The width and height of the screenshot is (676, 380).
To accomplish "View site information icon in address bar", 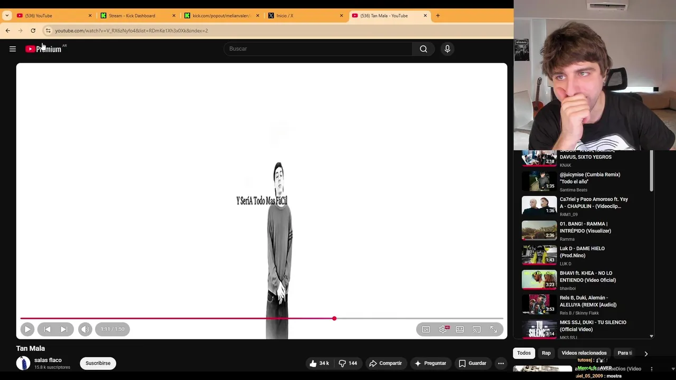I will tap(48, 31).
